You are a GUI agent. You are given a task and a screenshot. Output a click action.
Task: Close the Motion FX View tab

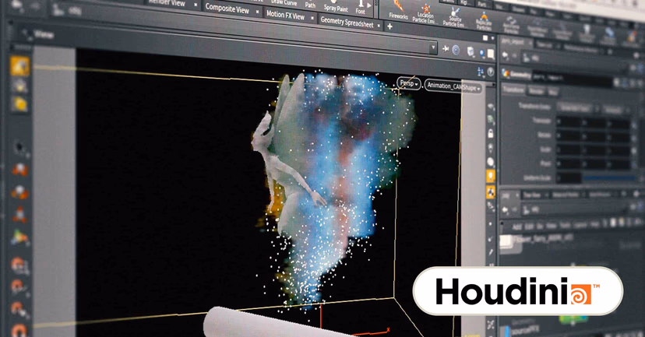coord(312,19)
